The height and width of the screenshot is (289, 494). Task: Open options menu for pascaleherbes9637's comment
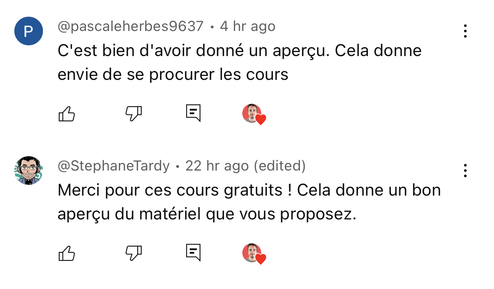tap(465, 31)
